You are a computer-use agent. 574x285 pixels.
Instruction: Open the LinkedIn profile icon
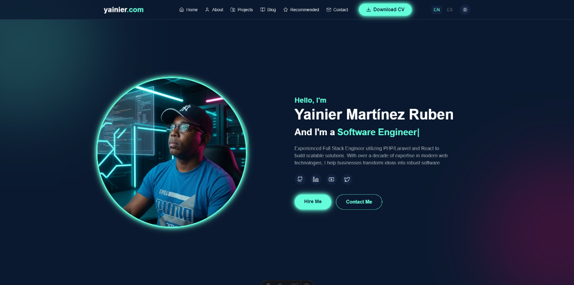point(316,179)
